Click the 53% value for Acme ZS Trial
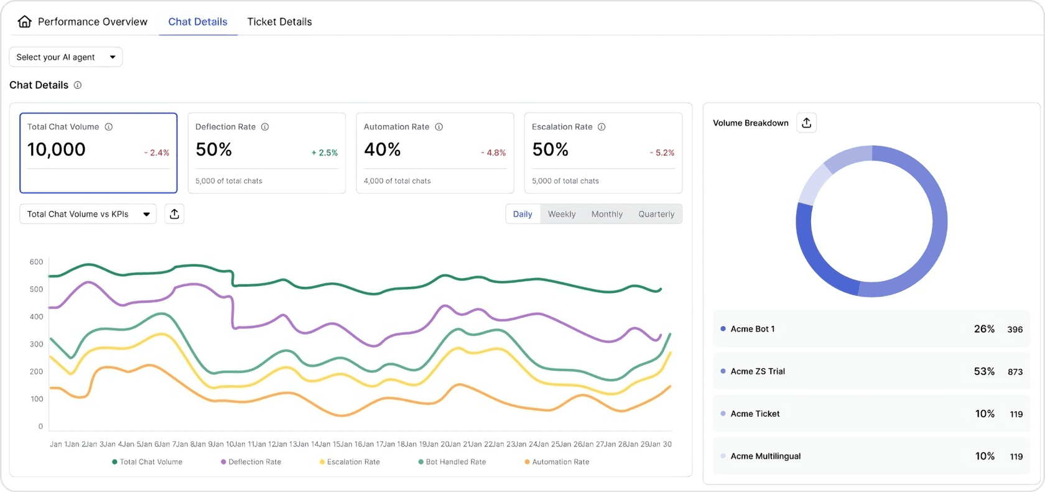 [984, 371]
